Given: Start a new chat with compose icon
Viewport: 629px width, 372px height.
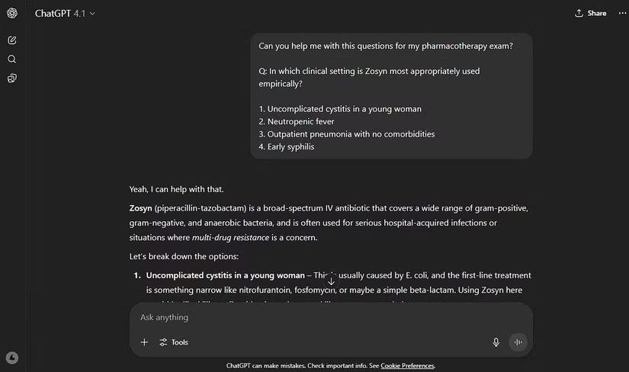Looking at the screenshot, I should [12, 40].
